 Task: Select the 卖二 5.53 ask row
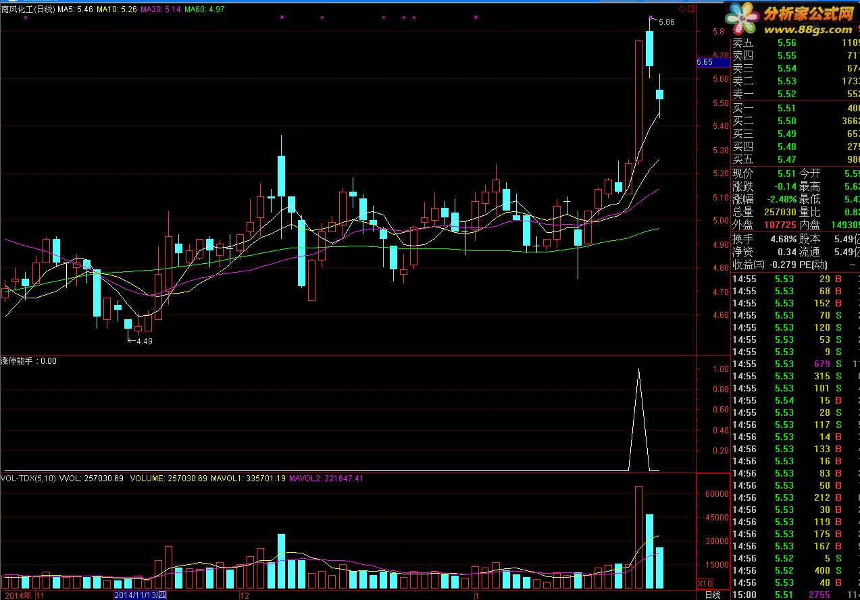[x=796, y=81]
